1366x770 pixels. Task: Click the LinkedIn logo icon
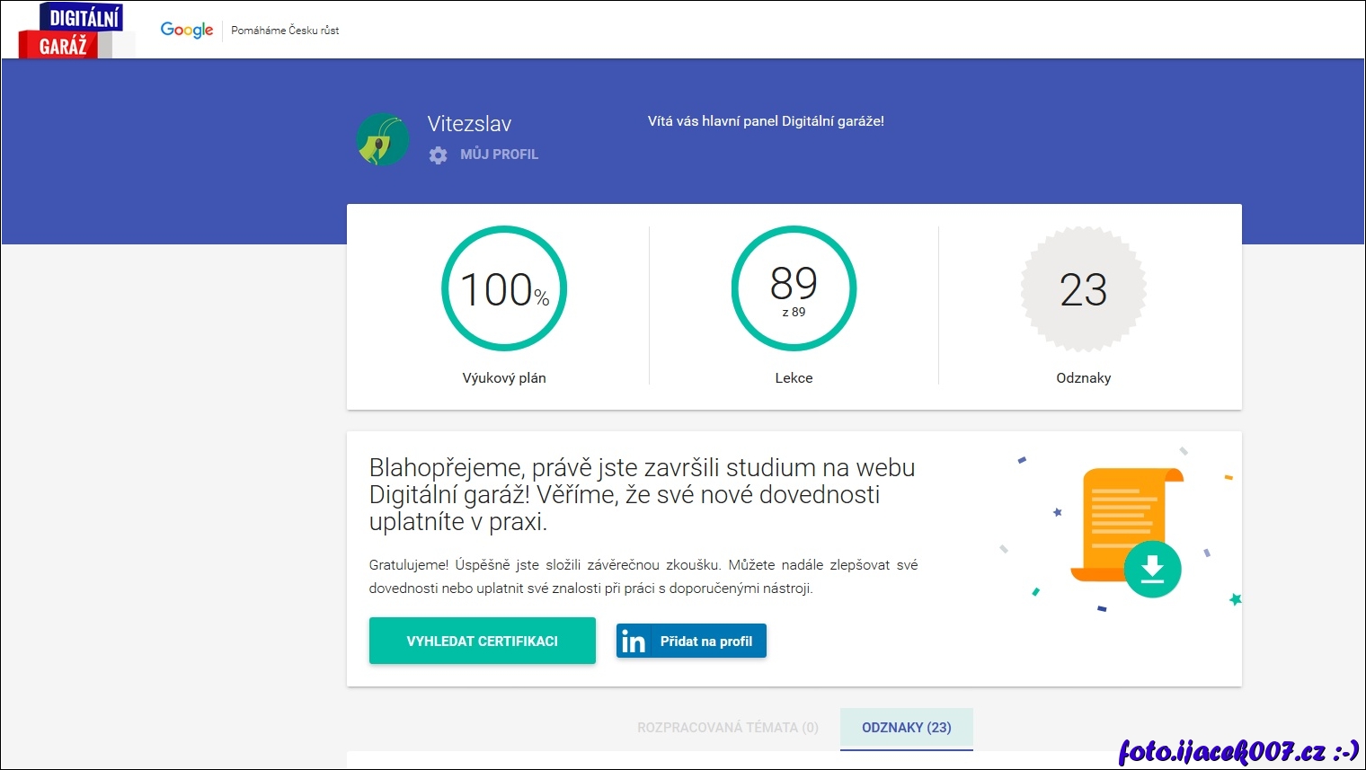tap(634, 642)
